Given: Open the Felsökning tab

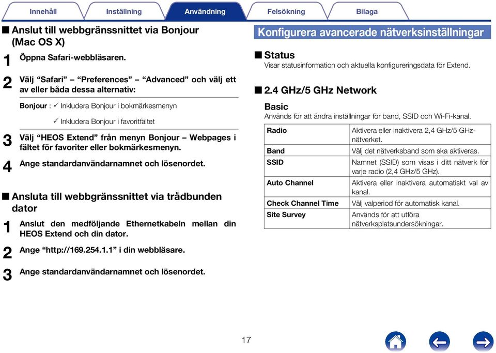Looking at the screenshot, I should (286, 11).
